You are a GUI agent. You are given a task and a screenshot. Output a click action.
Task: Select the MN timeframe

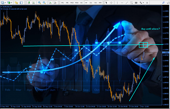pos(100,3)
